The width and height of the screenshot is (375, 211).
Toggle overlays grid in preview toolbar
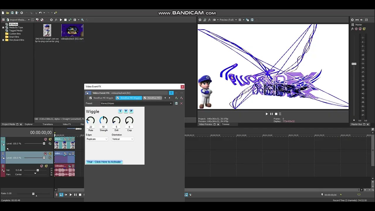pos(240,20)
